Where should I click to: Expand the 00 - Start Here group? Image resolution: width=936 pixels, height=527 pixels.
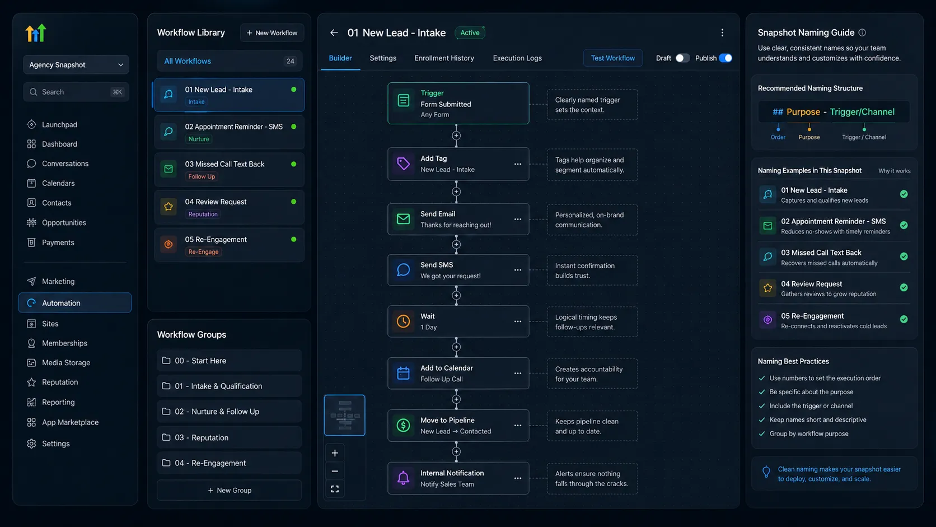coord(229,361)
